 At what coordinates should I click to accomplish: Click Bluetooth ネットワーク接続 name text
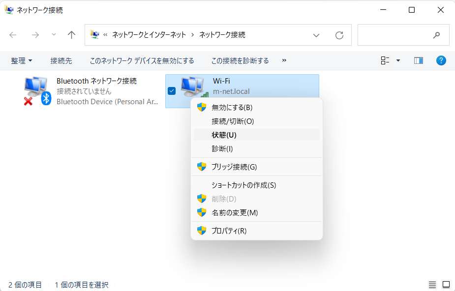[x=96, y=81]
